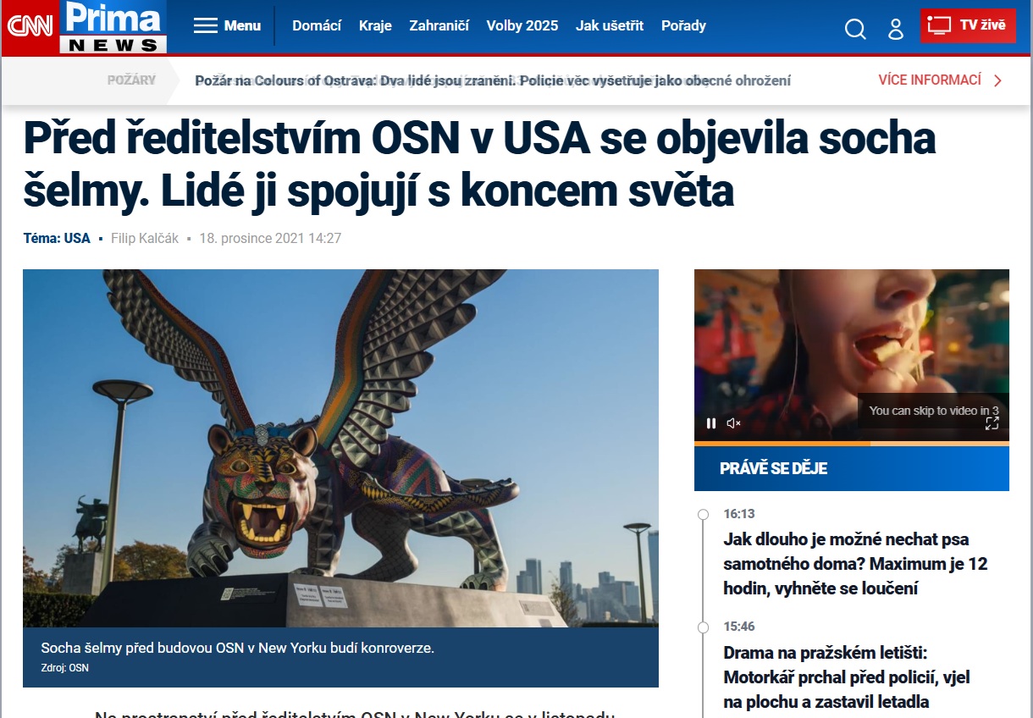Screen dimensions: 1033x718
Task: Expand video ad to fullscreen
Action: coord(992,423)
